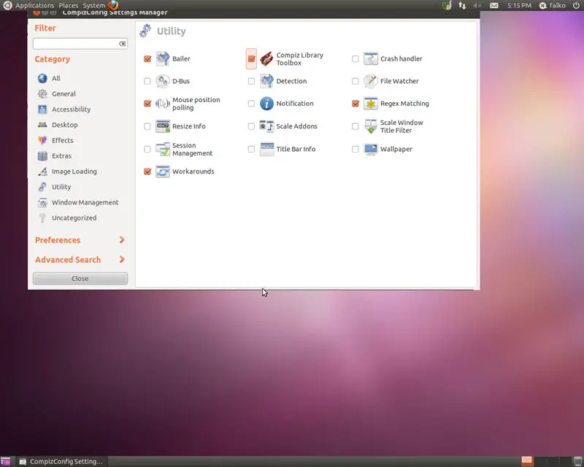Disable the Mouse position polling checkbox

pos(147,104)
